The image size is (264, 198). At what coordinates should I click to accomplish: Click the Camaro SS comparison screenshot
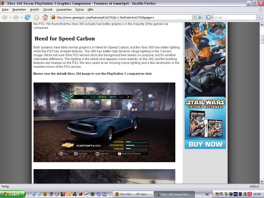[104, 122]
